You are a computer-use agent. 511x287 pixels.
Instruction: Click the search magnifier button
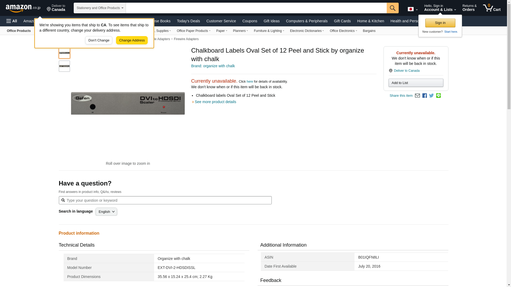tap(393, 8)
